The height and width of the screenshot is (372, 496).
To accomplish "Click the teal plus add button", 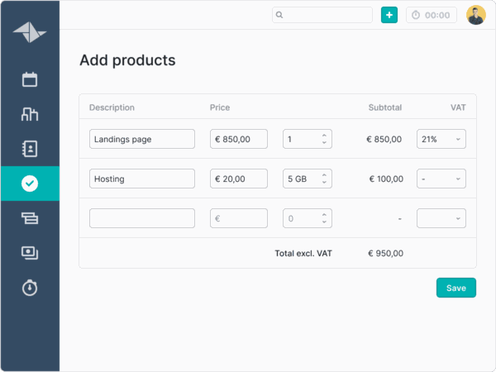I will point(389,15).
